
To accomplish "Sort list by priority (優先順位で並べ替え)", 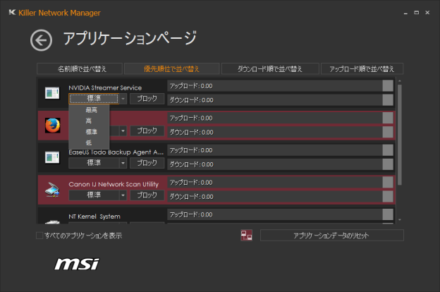I will pyautogui.click(x=171, y=69).
